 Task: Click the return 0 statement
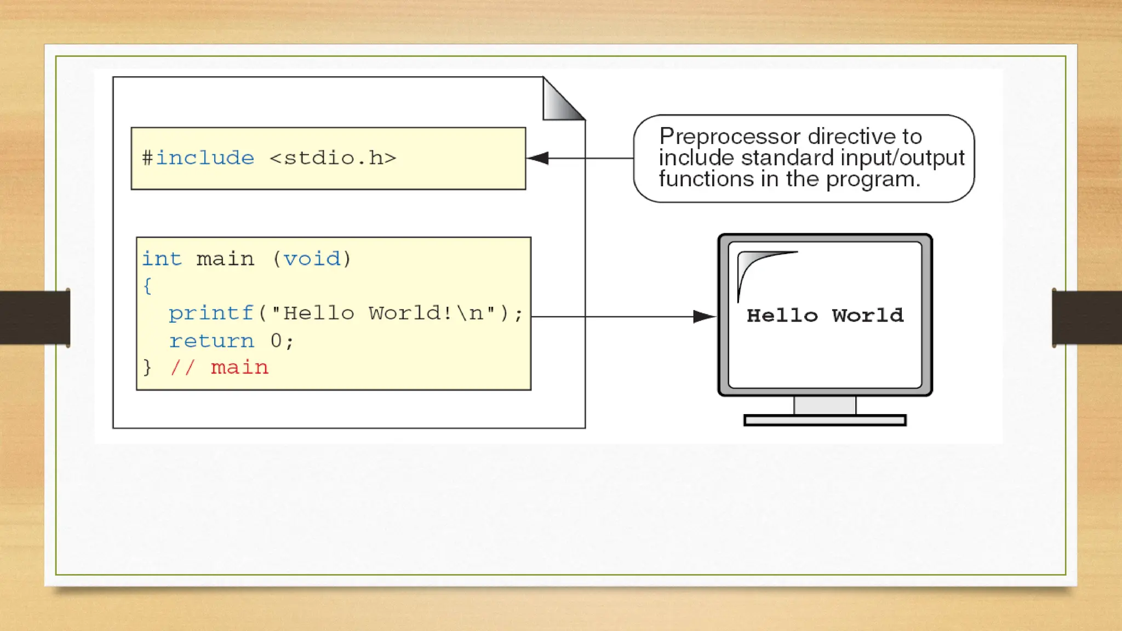click(x=231, y=341)
